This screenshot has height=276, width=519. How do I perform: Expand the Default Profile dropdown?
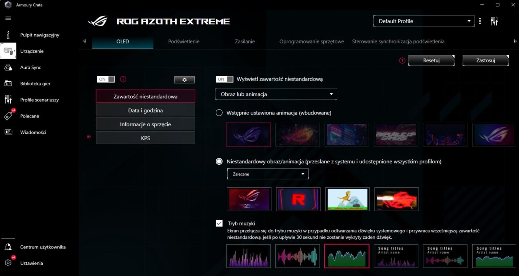[x=424, y=21]
